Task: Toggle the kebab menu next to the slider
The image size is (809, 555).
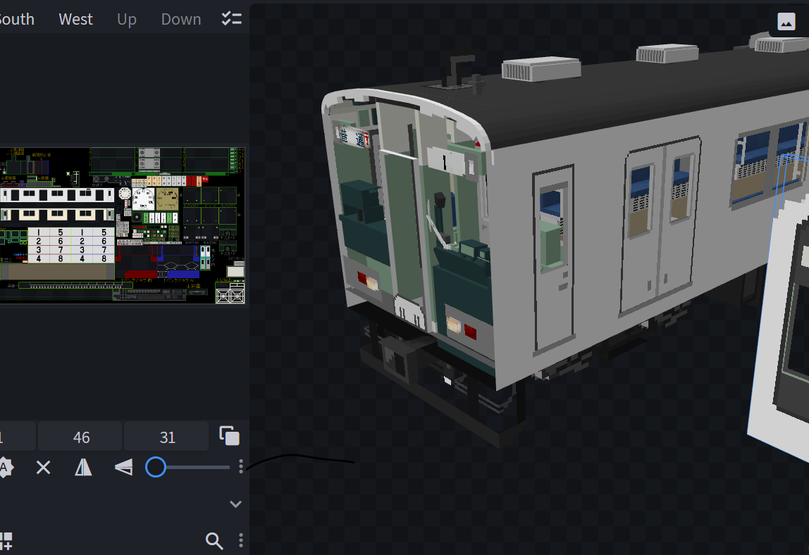Action: 240,466
